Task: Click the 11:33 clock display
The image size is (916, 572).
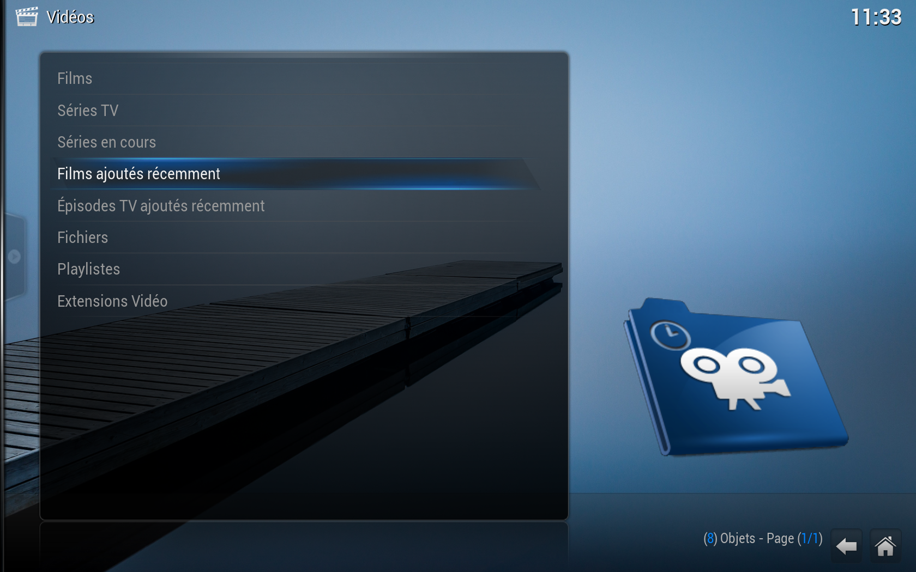Action: pyautogui.click(x=876, y=17)
